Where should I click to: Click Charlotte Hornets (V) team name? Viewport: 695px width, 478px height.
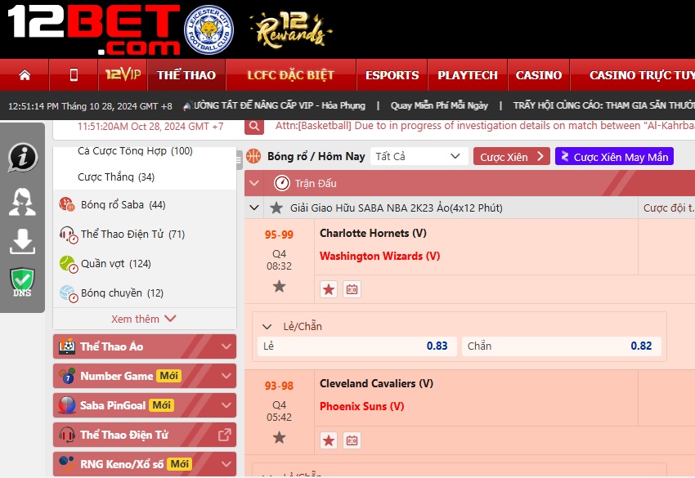tap(373, 233)
